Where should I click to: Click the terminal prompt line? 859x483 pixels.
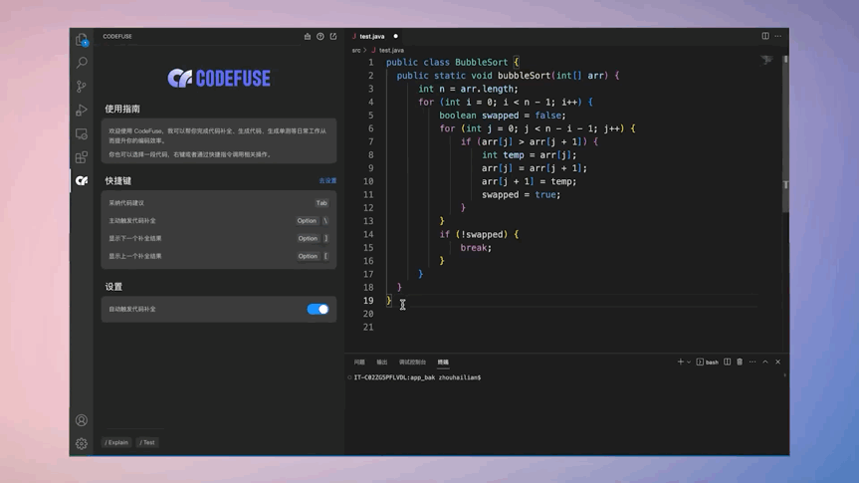point(417,377)
